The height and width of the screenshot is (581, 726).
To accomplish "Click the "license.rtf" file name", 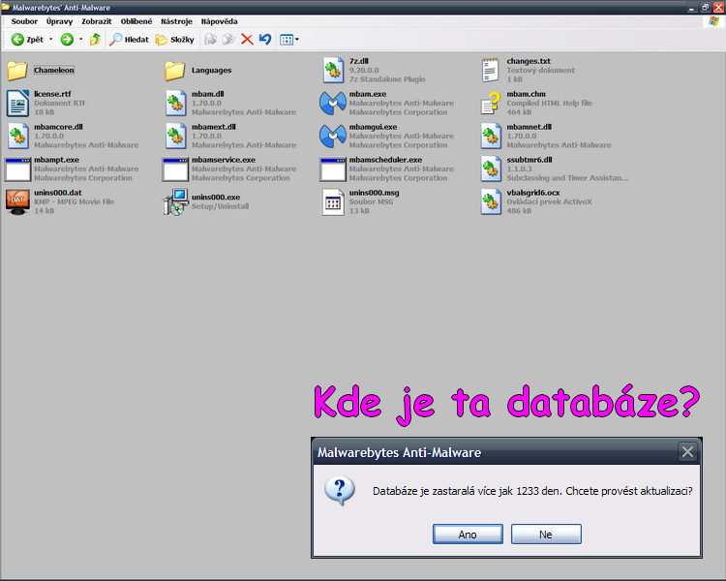I will (x=52, y=94).
